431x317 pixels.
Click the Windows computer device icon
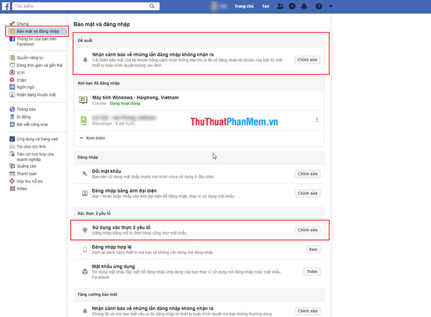point(83,100)
